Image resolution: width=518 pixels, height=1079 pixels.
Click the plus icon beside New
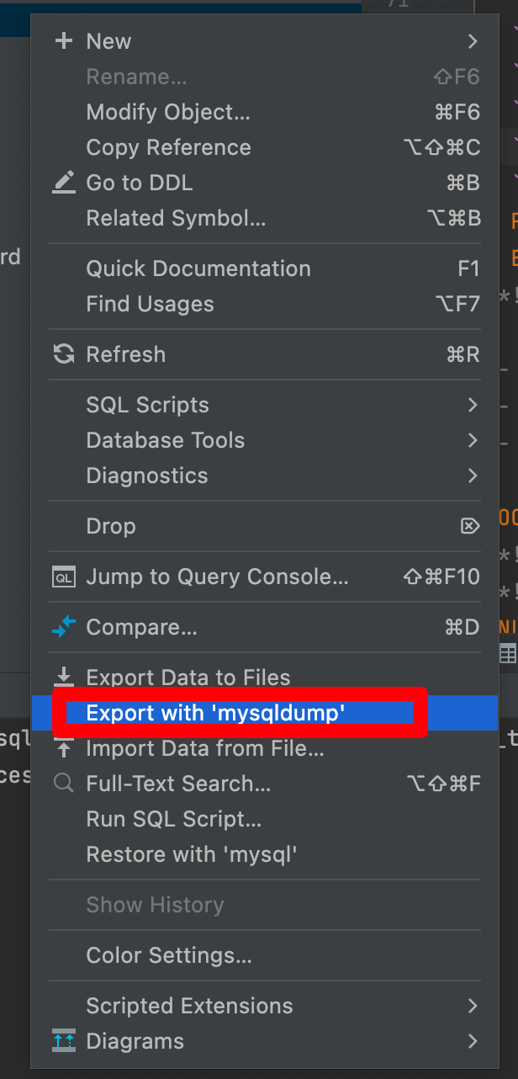(x=63, y=40)
